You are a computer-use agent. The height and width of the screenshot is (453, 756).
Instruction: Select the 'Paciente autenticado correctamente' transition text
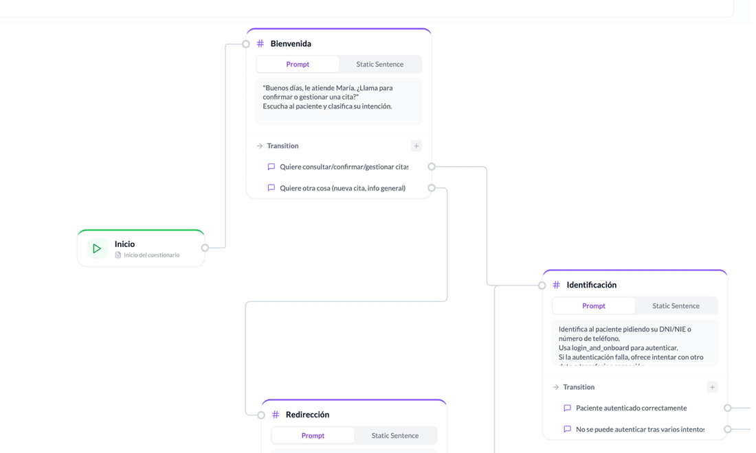(x=631, y=408)
